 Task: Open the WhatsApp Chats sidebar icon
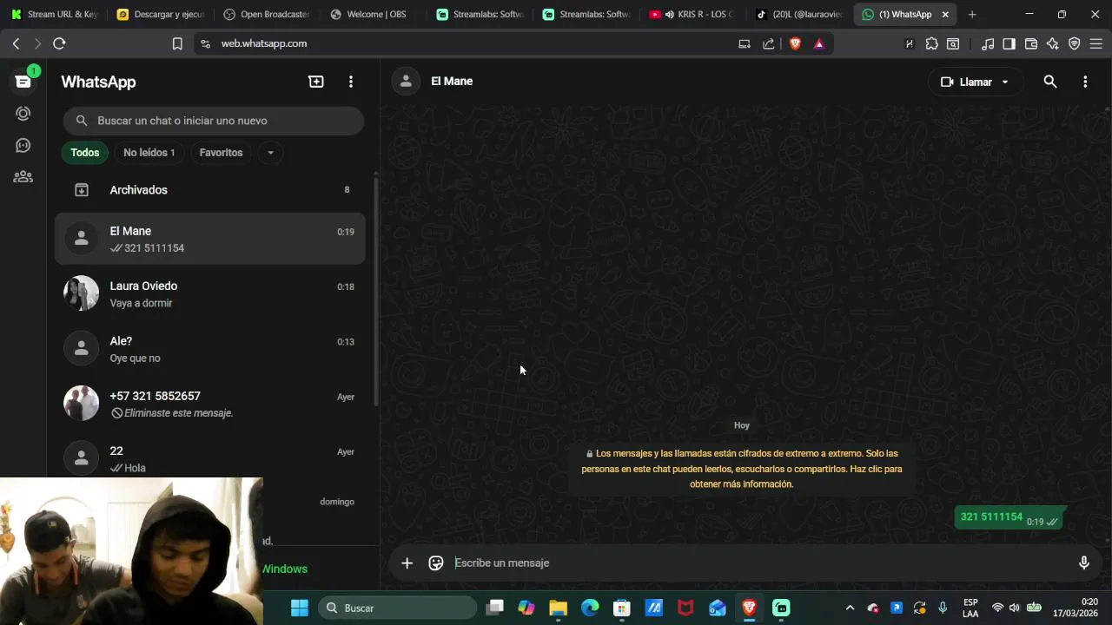(x=23, y=82)
